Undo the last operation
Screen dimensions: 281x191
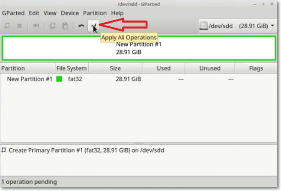tap(81, 26)
